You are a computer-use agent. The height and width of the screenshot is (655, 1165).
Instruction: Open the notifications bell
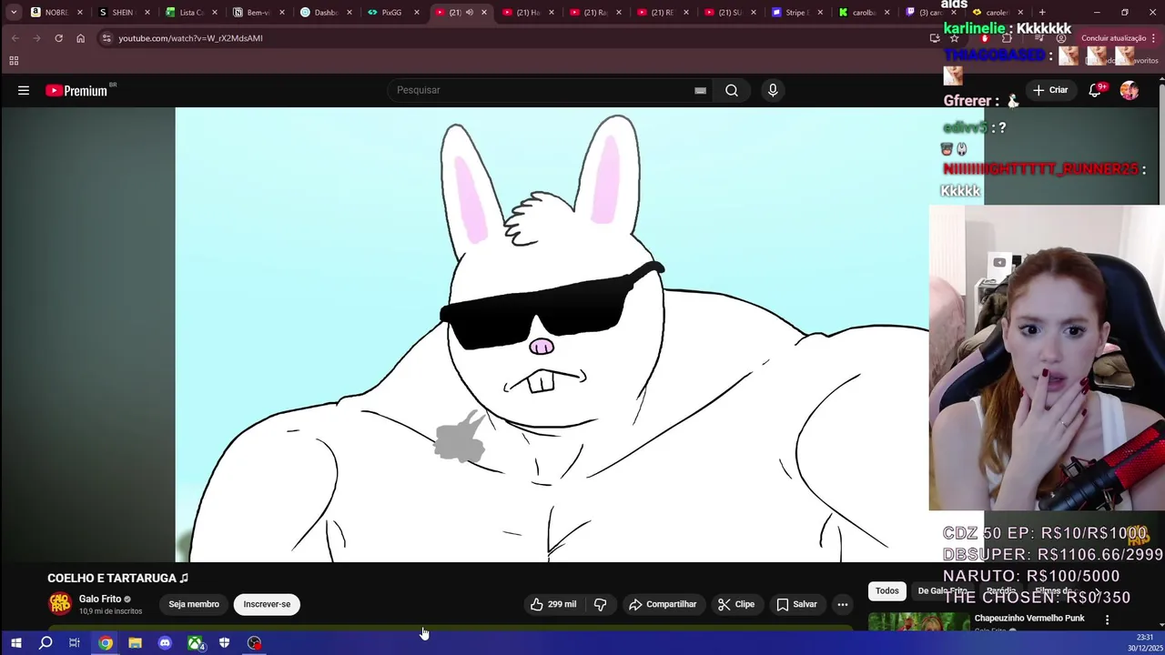point(1096,90)
